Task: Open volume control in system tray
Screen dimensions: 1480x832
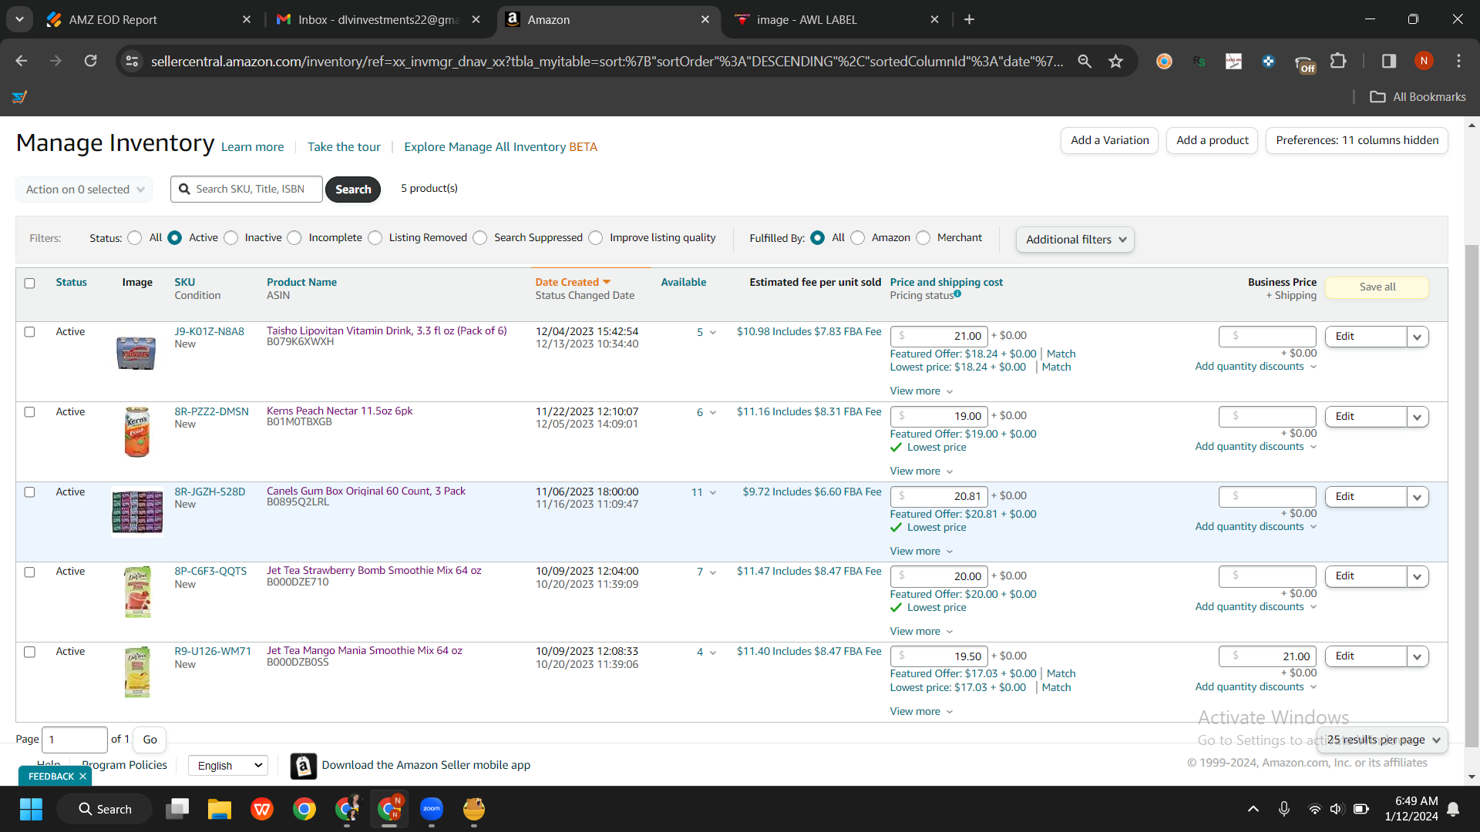Action: pyautogui.click(x=1337, y=809)
